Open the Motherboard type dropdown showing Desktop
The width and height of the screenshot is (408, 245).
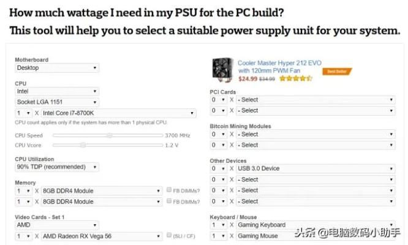coord(57,68)
